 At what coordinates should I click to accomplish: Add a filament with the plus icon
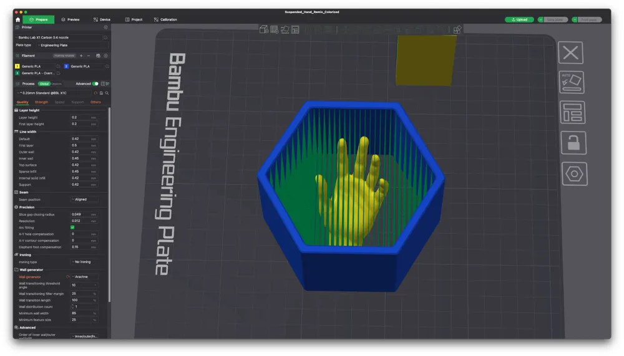pyautogui.click(x=81, y=55)
